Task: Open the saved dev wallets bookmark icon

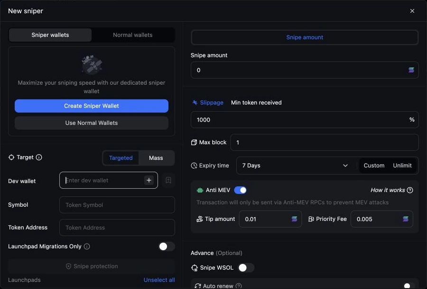Action: pos(168,180)
